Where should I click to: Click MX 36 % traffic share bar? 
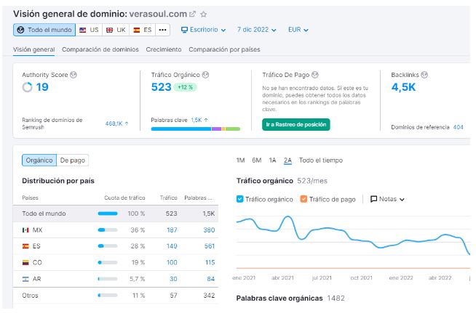[108, 230]
